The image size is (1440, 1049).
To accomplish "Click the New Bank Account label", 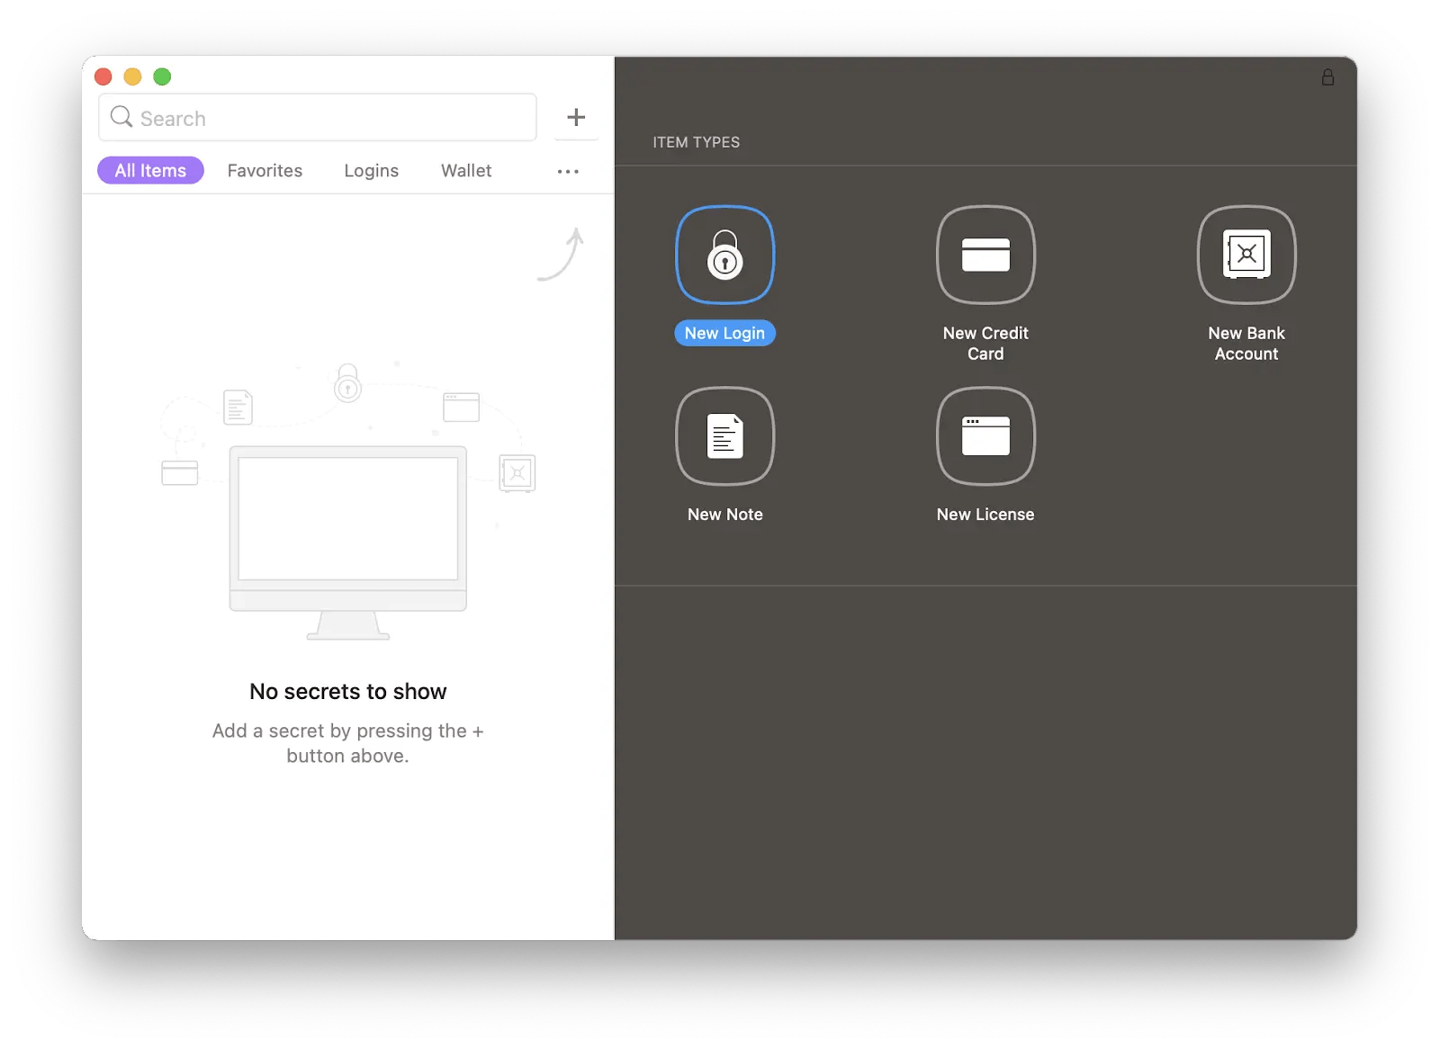I will pos(1246,343).
